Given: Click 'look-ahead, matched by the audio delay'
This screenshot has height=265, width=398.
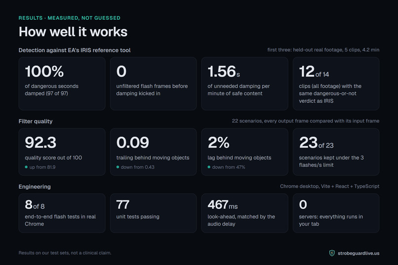Looking at the screenshot, I should [241, 220].
